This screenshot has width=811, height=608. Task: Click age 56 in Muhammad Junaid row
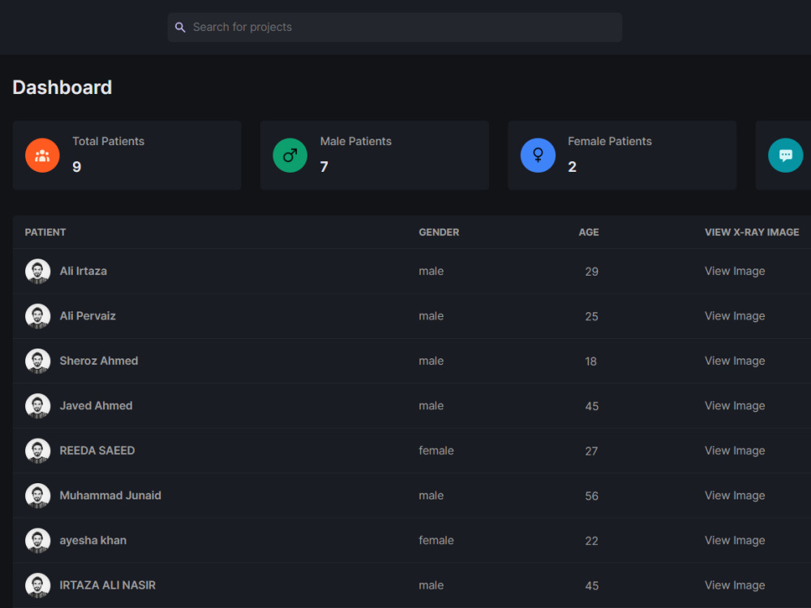(x=592, y=496)
